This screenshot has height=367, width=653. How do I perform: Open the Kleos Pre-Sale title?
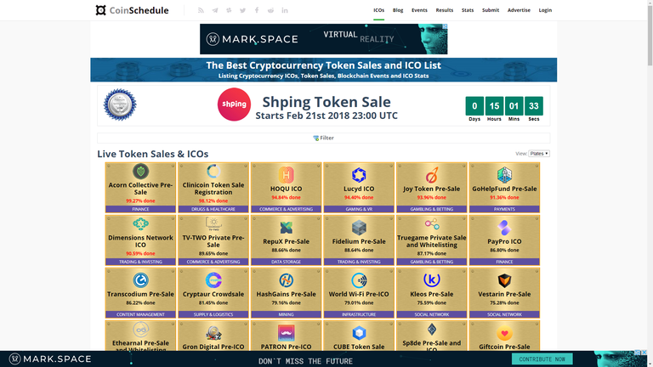[x=431, y=294]
